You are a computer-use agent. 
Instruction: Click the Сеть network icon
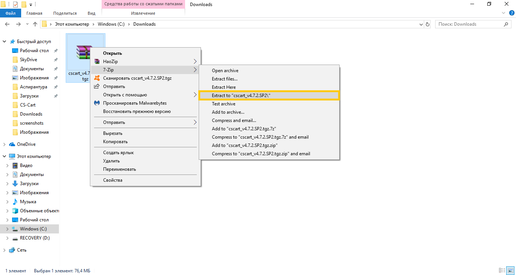[x=12, y=250]
